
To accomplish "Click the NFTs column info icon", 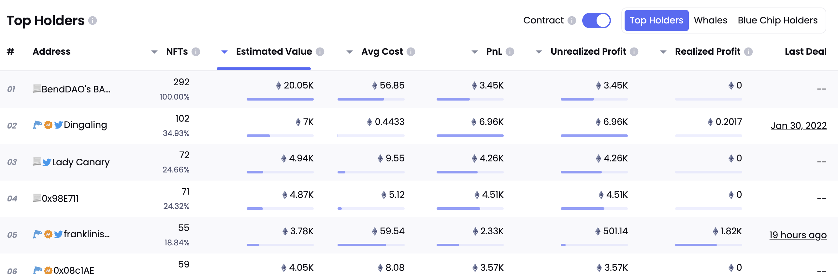I will (x=196, y=52).
